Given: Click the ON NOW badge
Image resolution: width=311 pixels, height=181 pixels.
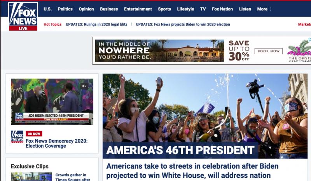Looking at the screenshot, I should coord(34,134).
